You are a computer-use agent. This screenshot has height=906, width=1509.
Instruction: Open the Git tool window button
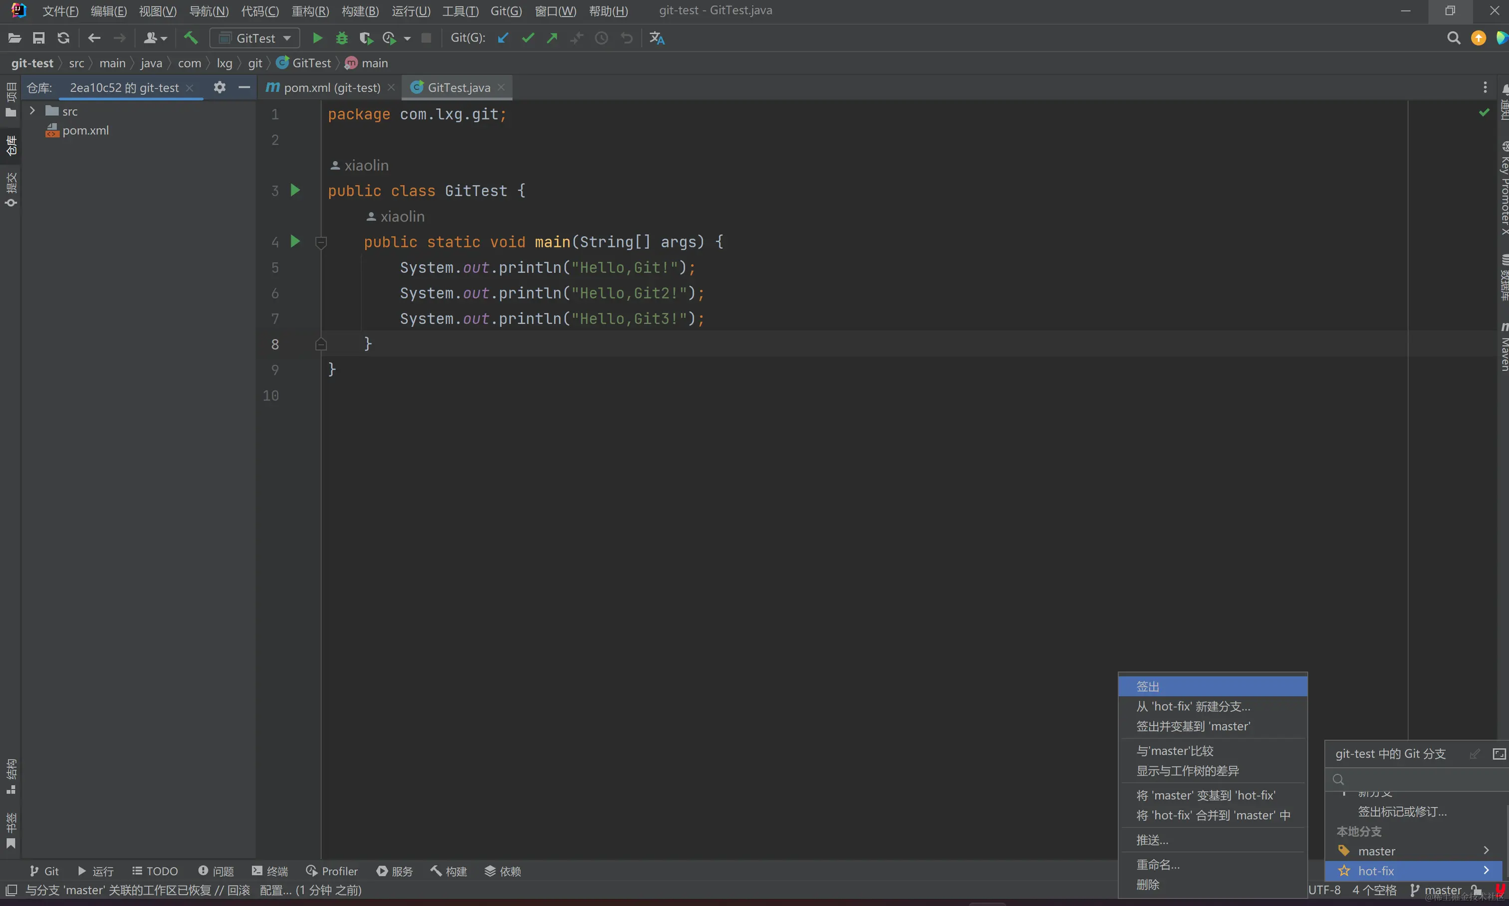(44, 871)
